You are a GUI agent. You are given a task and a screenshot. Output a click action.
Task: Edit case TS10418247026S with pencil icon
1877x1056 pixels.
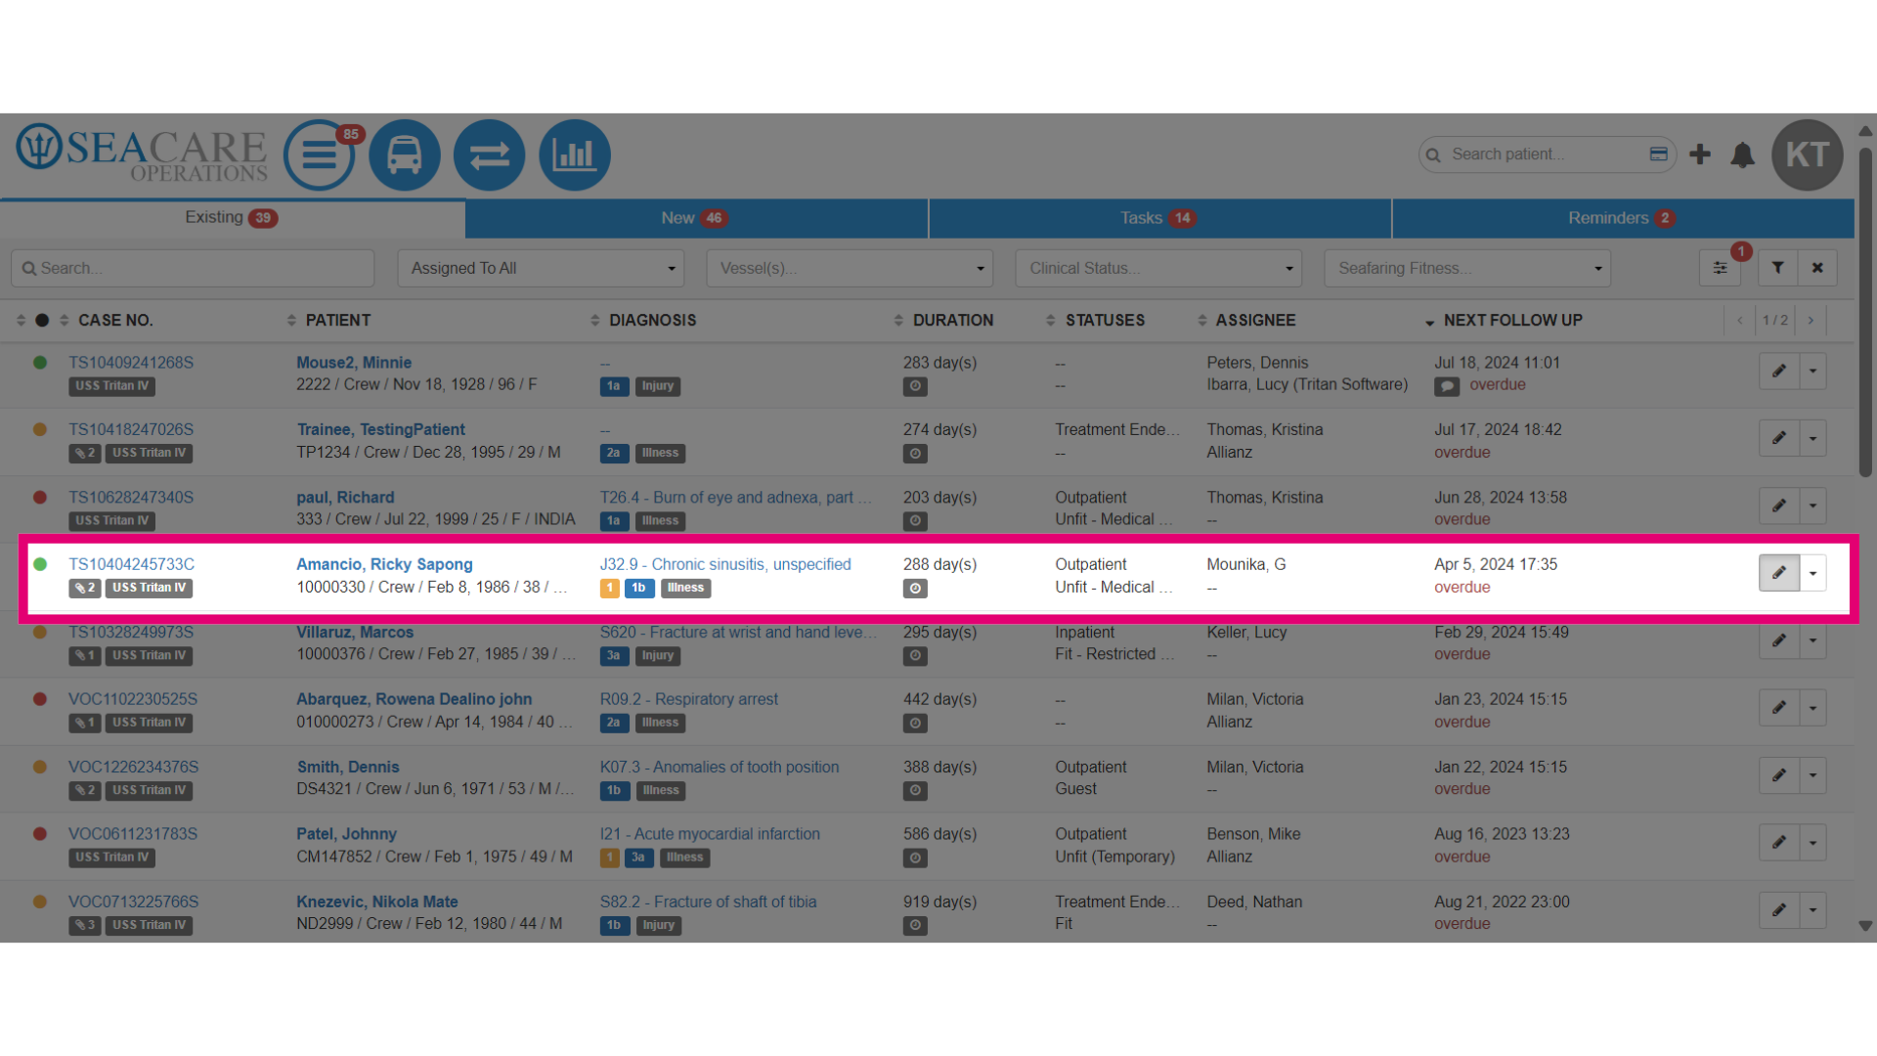(1779, 438)
